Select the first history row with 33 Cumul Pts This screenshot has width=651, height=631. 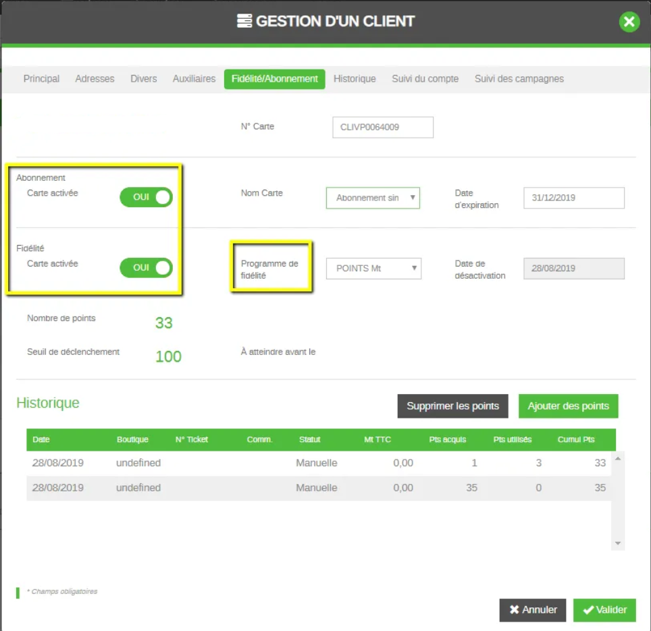coord(318,464)
